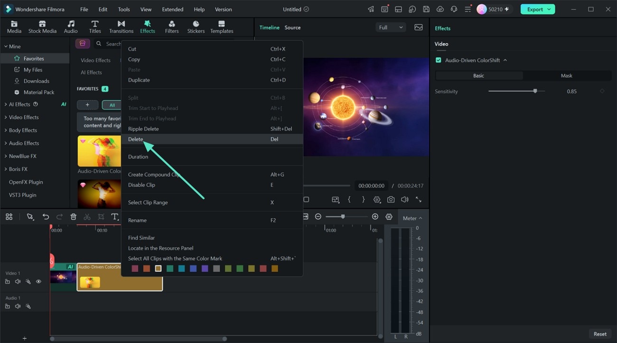Toggle visibility eye on Video 1 track
Screen dimensions: 617x343
(38, 282)
